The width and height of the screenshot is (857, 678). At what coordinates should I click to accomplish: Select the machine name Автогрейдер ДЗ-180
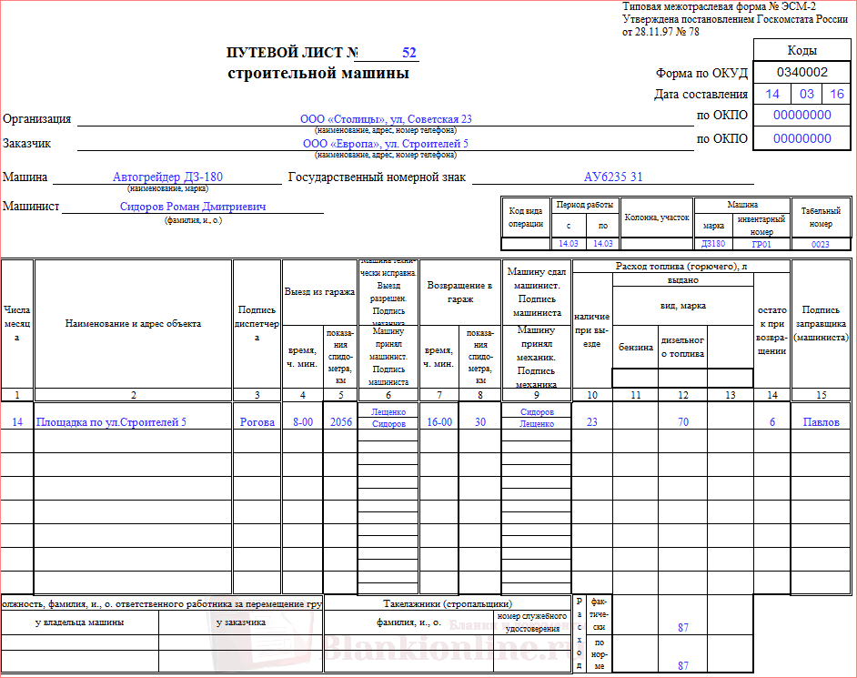pos(167,177)
